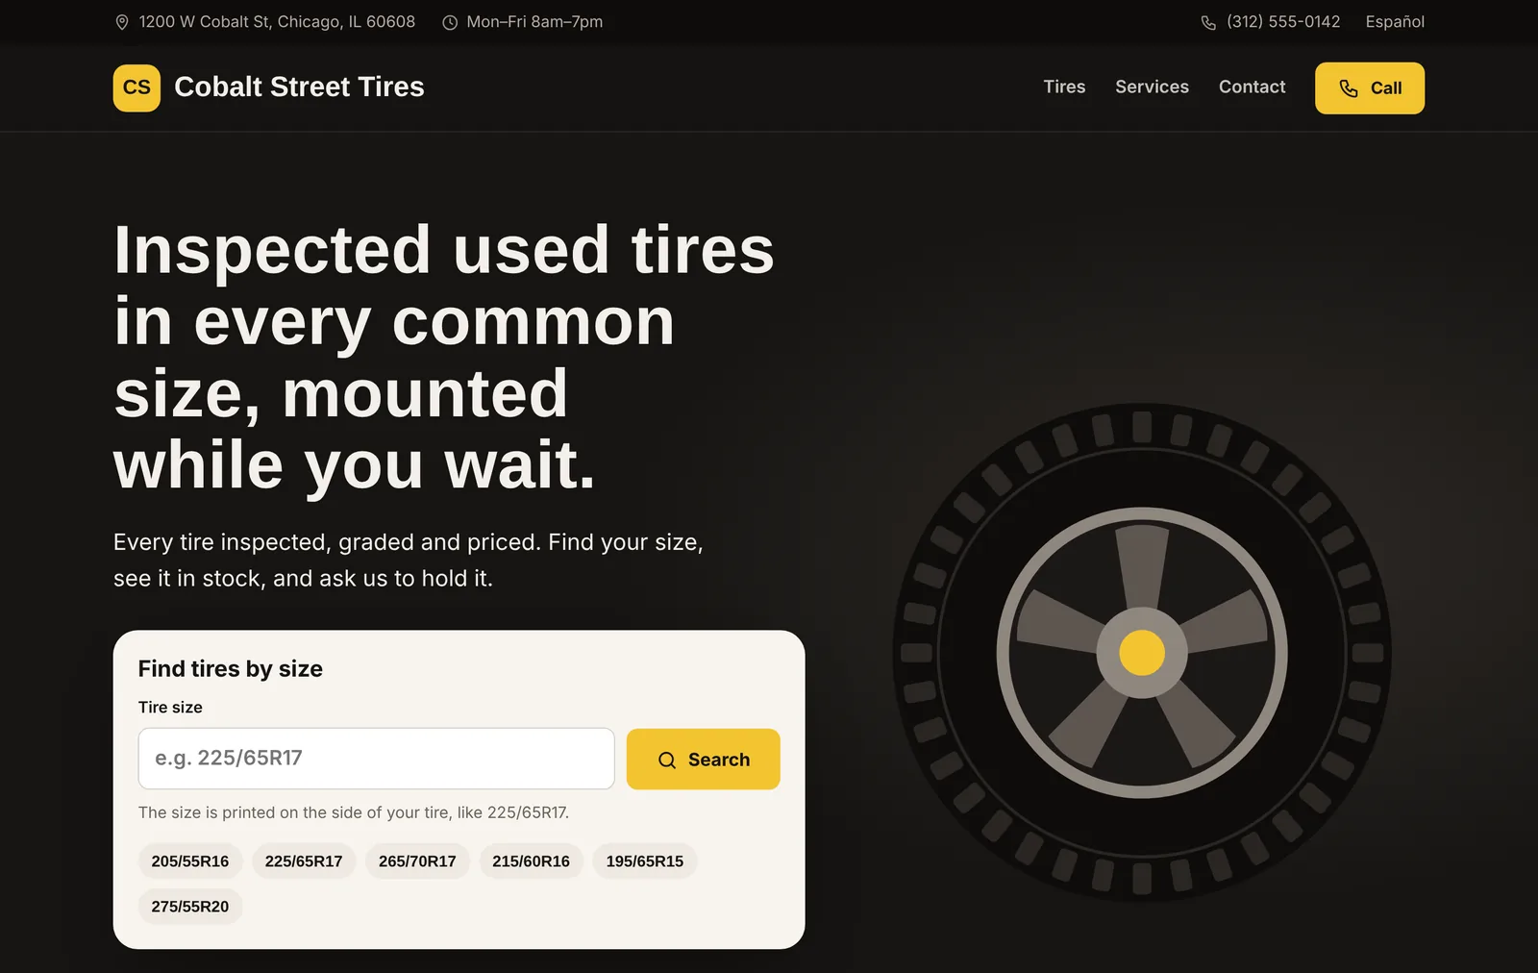The height and width of the screenshot is (973, 1538).
Task: Click the map pin icon by address
Action: coord(122,22)
